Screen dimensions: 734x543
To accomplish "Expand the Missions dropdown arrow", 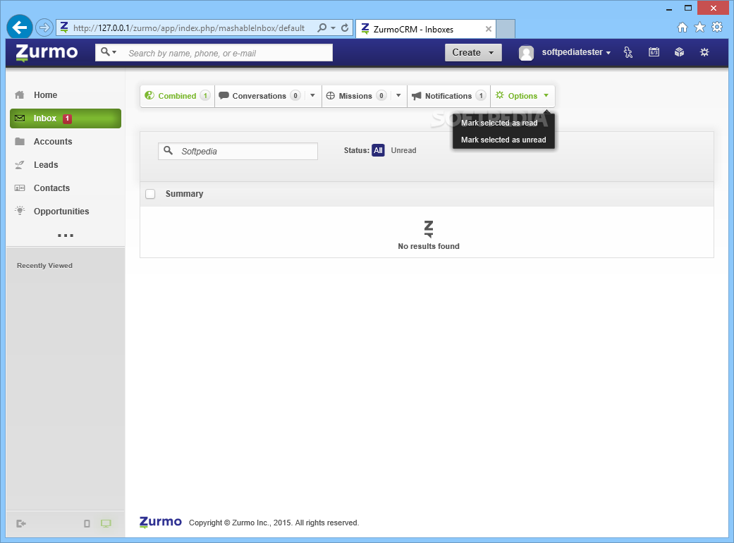I will click(x=398, y=95).
